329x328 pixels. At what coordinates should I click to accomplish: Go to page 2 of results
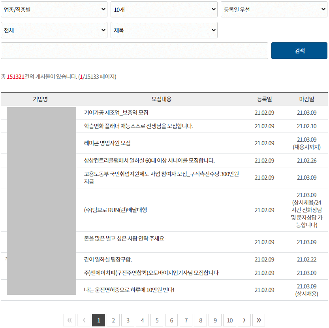[x=113, y=320]
